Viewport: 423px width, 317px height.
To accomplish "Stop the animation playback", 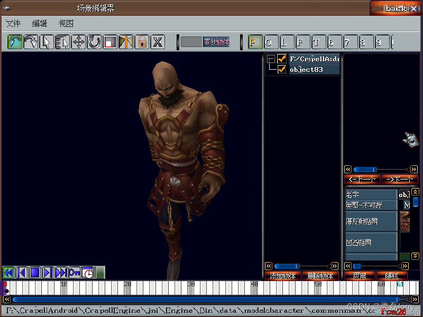I will coord(35,273).
